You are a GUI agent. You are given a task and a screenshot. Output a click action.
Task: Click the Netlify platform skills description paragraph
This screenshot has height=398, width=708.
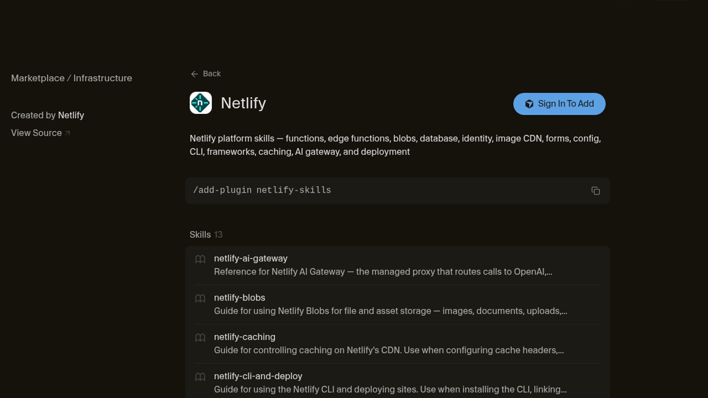pyautogui.click(x=395, y=145)
